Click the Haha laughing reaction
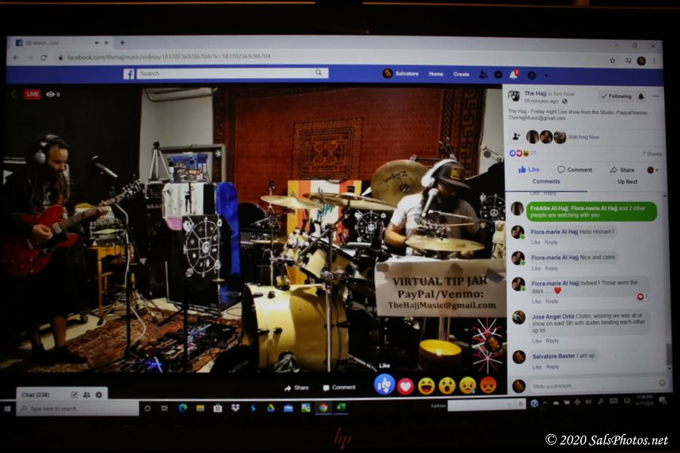 426,386
